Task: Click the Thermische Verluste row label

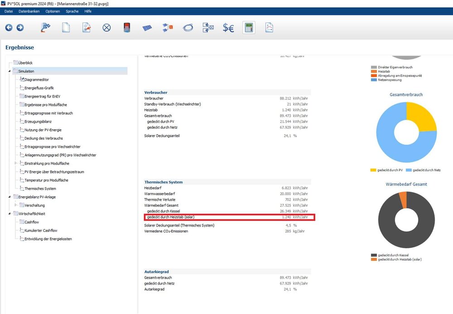Action: tap(160, 199)
